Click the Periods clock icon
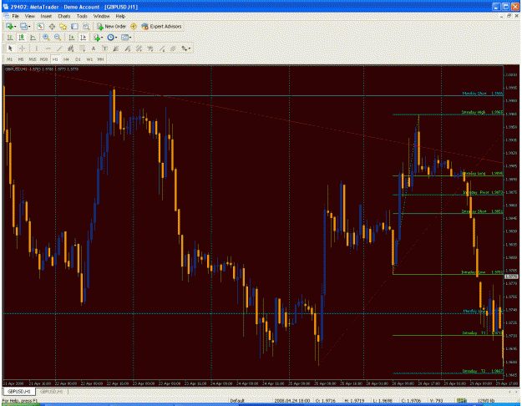The image size is (522, 406). pyautogui.click(x=110, y=38)
